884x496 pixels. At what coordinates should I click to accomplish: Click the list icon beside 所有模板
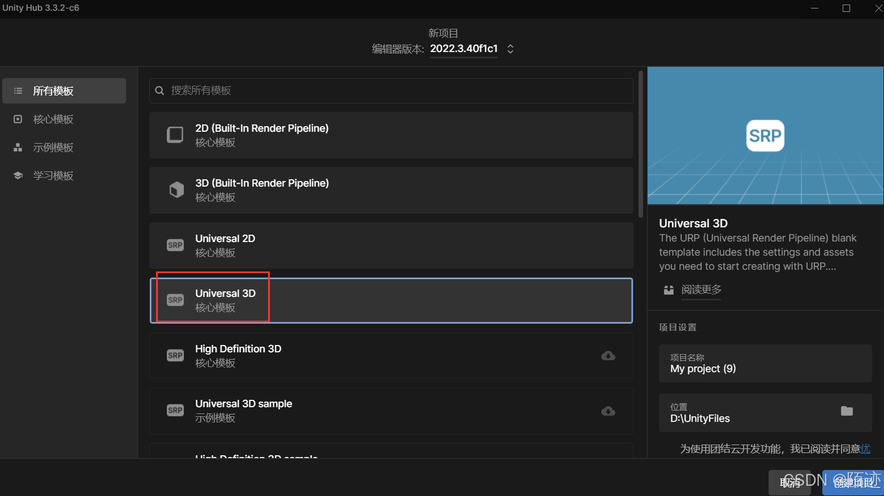(x=18, y=90)
